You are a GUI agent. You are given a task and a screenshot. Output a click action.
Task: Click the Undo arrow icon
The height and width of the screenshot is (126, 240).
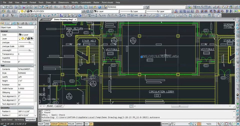(x=56, y=7)
